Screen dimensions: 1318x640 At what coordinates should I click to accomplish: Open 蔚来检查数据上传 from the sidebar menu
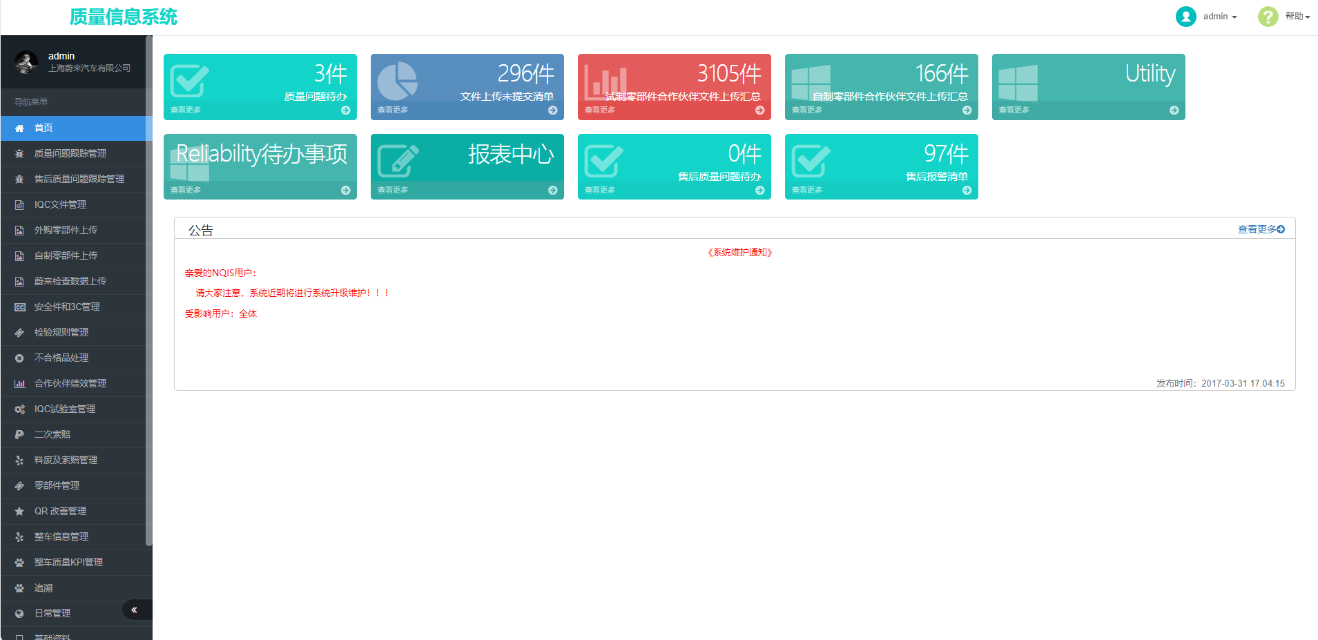click(69, 281)
